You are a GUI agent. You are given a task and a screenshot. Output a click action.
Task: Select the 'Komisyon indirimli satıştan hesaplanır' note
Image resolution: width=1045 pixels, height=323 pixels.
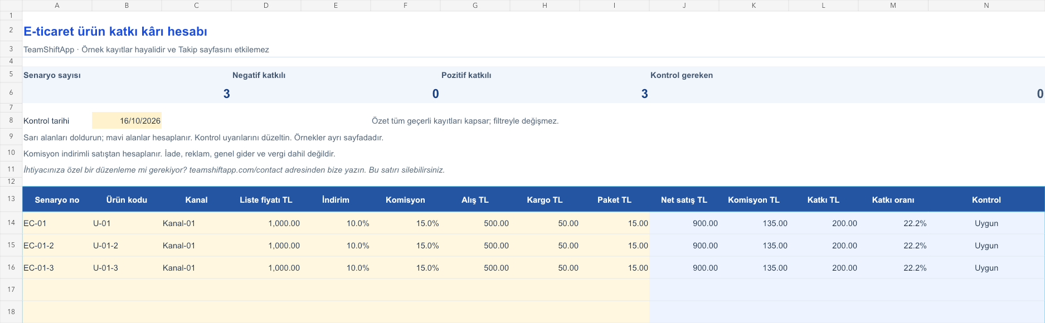[179, 154]
